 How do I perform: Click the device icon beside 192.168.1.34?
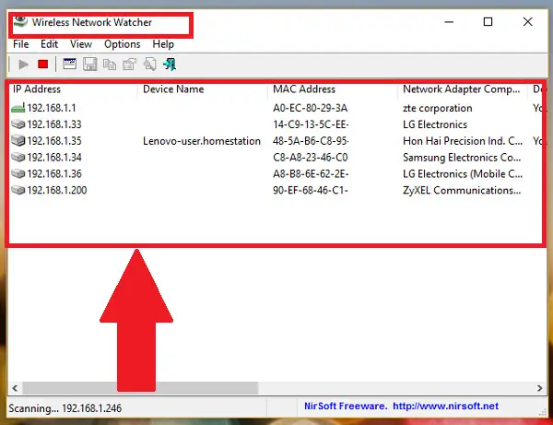coord(18,157)
